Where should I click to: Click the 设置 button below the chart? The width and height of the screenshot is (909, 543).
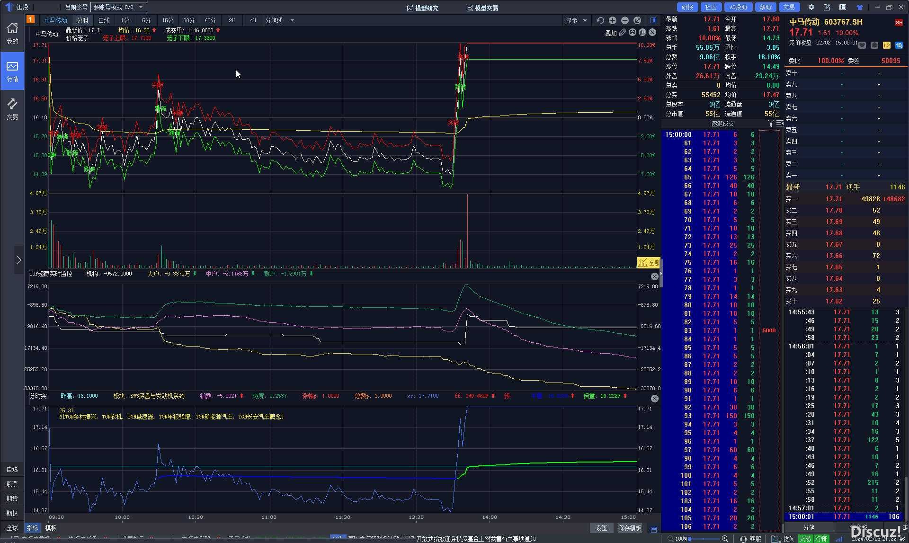tap(601, 528)
